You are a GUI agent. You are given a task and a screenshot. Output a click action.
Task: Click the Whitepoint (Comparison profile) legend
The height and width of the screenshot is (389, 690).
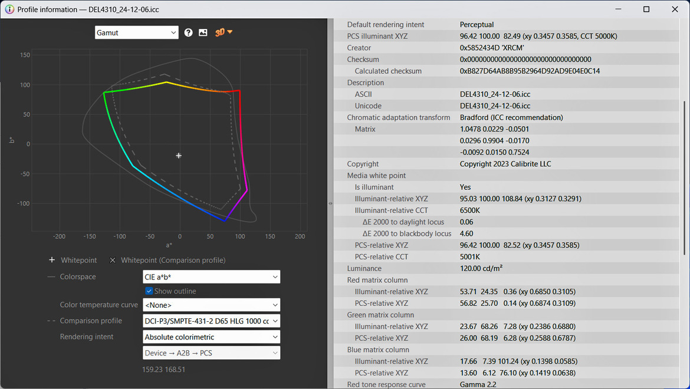tap(173, 260)
